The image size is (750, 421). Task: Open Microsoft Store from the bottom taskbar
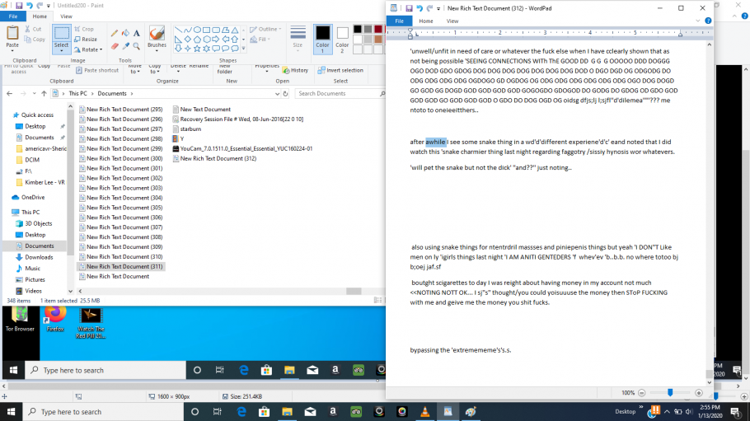264,411
